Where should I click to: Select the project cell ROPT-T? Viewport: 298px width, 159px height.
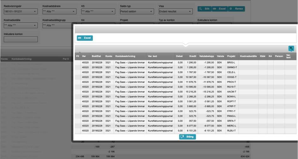(232, 102)
